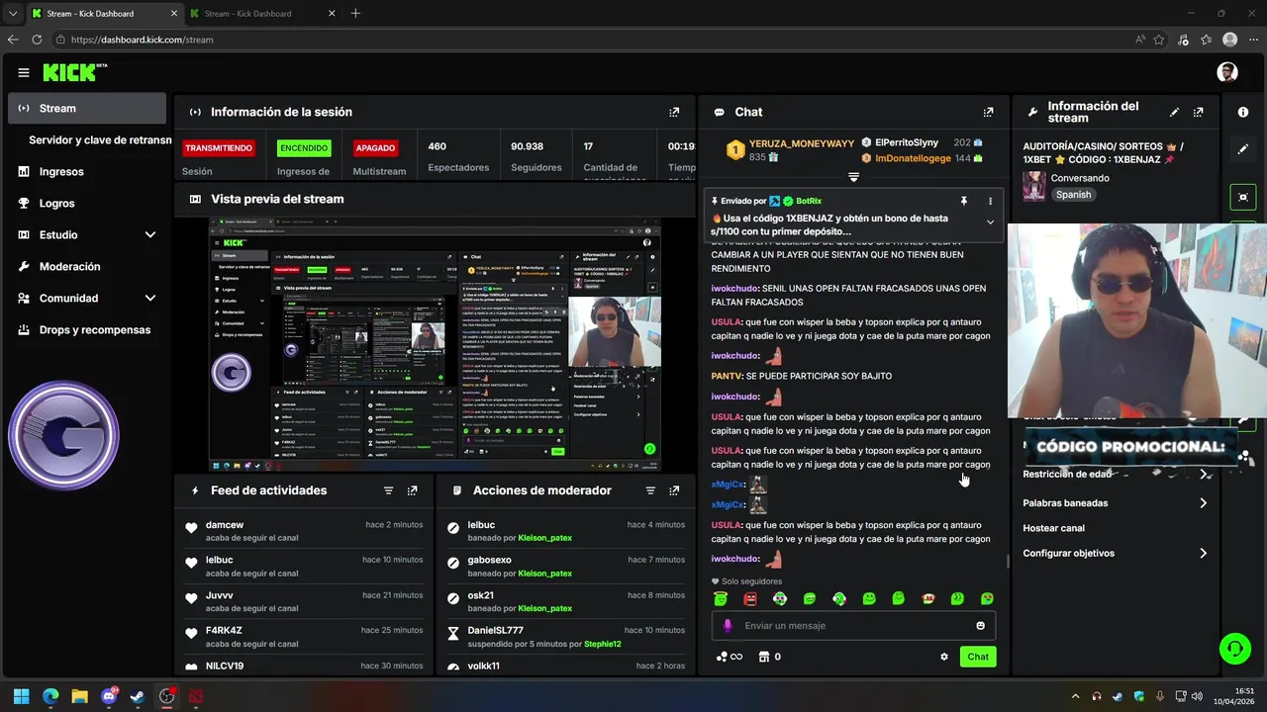Image resolution: width=1267 pixels, height=712 pixels.
Task: Open the profile avatar menu in dashboard header
Action: 1227,72
